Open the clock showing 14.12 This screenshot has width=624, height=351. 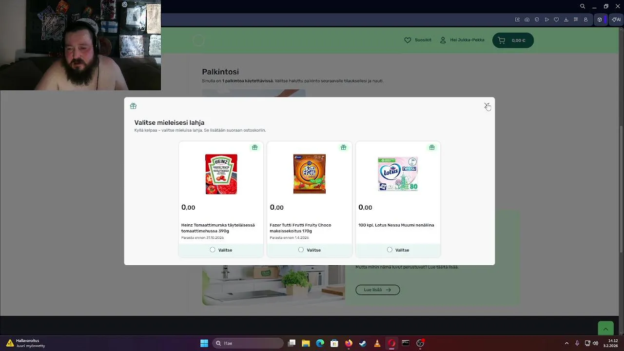[610, 343]
